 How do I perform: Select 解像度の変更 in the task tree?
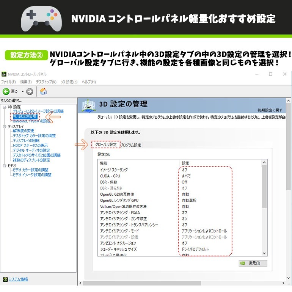[x=24, y=131]
